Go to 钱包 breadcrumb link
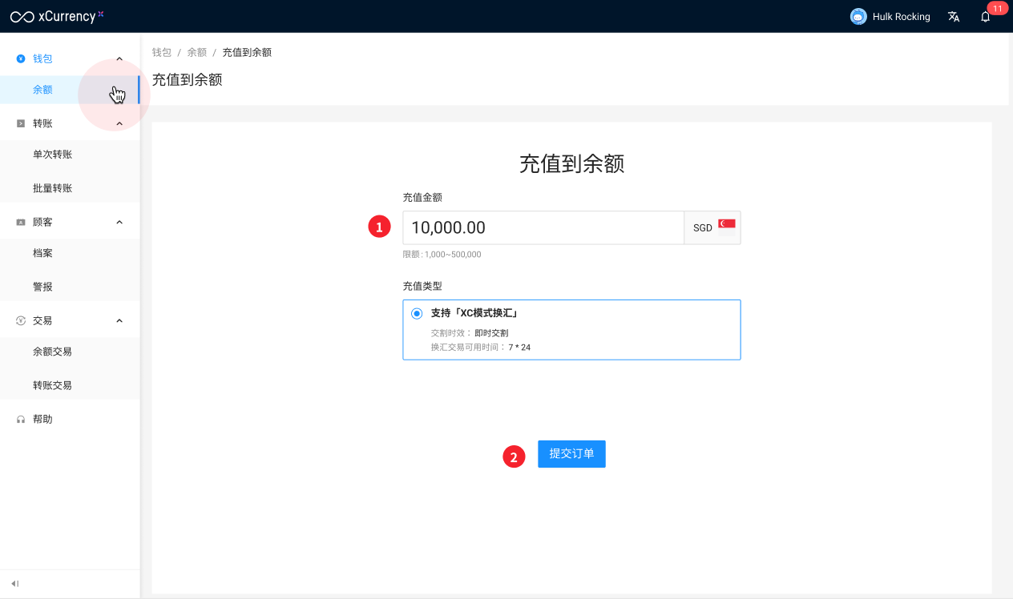1013x599 pixels. [x=162, y=52]
